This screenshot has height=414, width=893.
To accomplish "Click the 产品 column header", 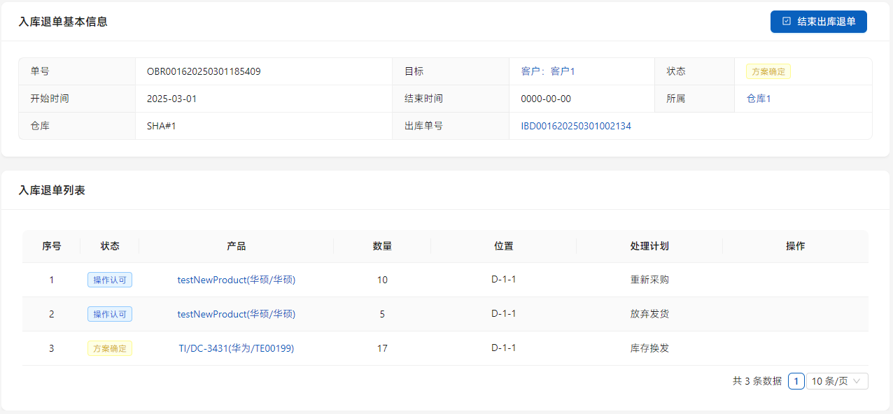I will pos(236,246).
